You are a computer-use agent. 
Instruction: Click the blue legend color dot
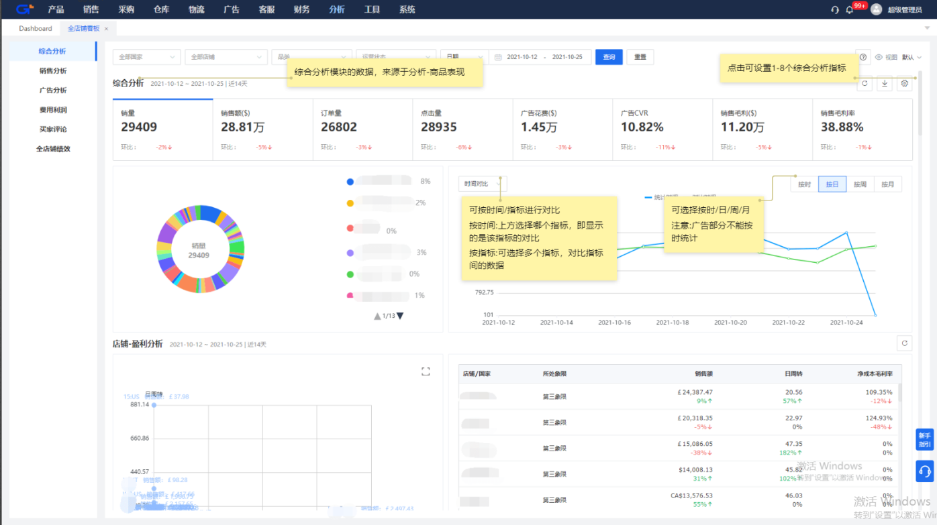point(350,182)
